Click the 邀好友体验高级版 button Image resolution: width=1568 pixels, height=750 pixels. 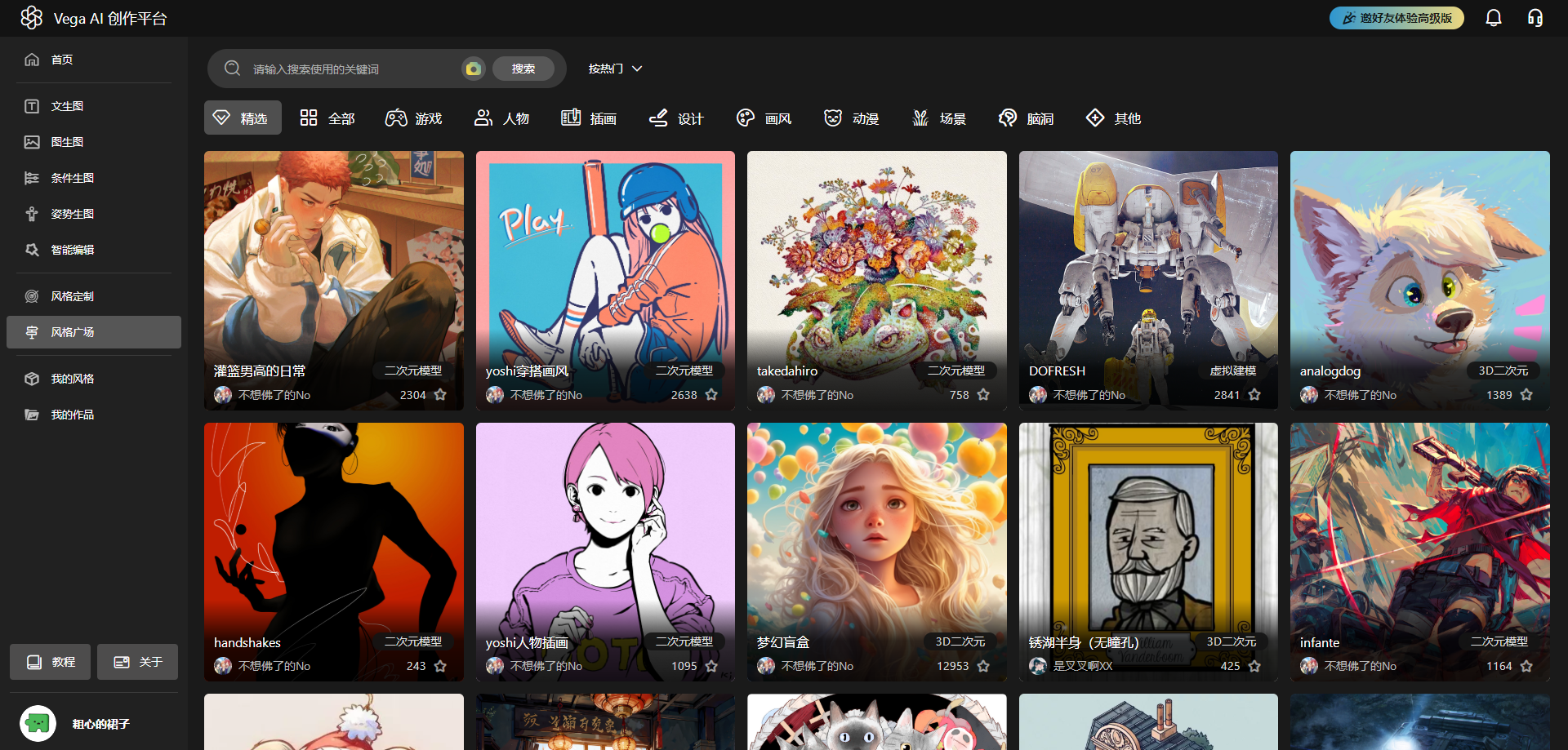(1396, 18)
